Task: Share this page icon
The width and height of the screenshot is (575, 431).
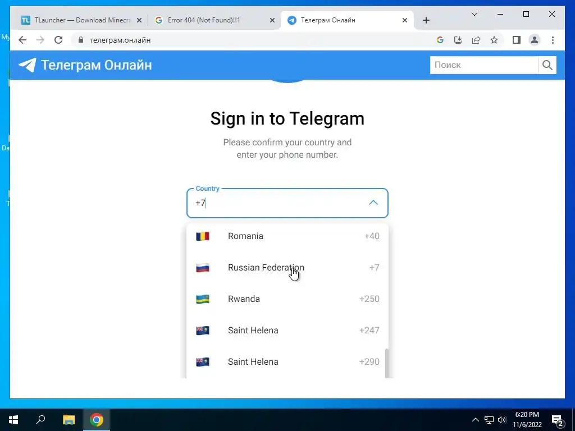Action: click(x=476, y=40)
